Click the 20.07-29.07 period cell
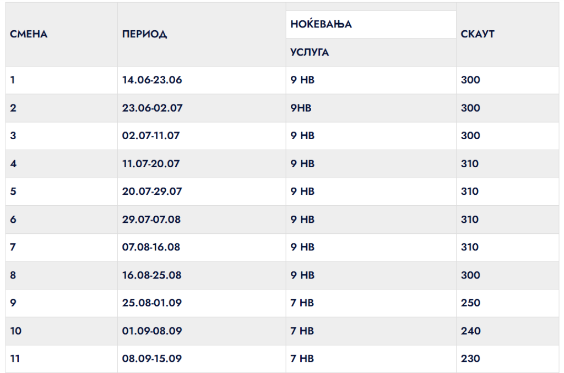The width and height of the screenshot is (564, 373). coord(152,192)
